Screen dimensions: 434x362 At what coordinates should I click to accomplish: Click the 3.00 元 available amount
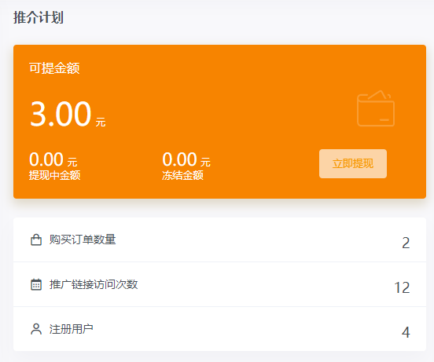tap(68, 114)
